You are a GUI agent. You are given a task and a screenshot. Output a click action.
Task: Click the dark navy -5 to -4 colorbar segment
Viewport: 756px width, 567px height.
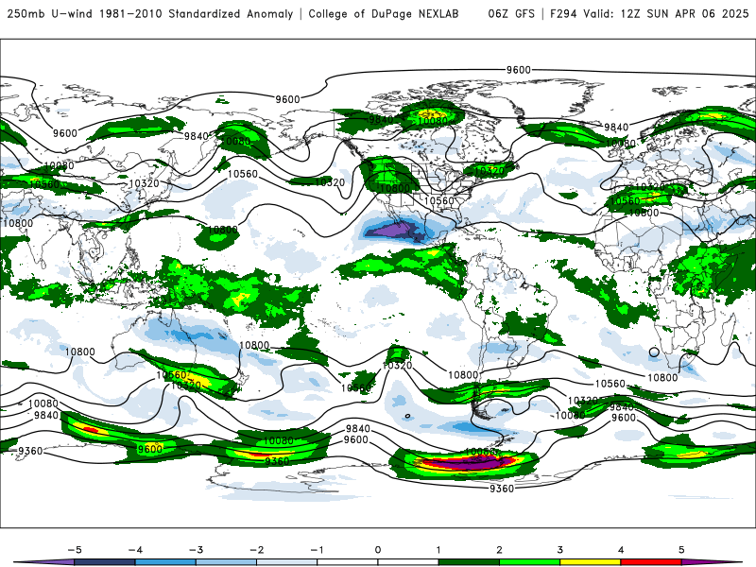[105, 562]
